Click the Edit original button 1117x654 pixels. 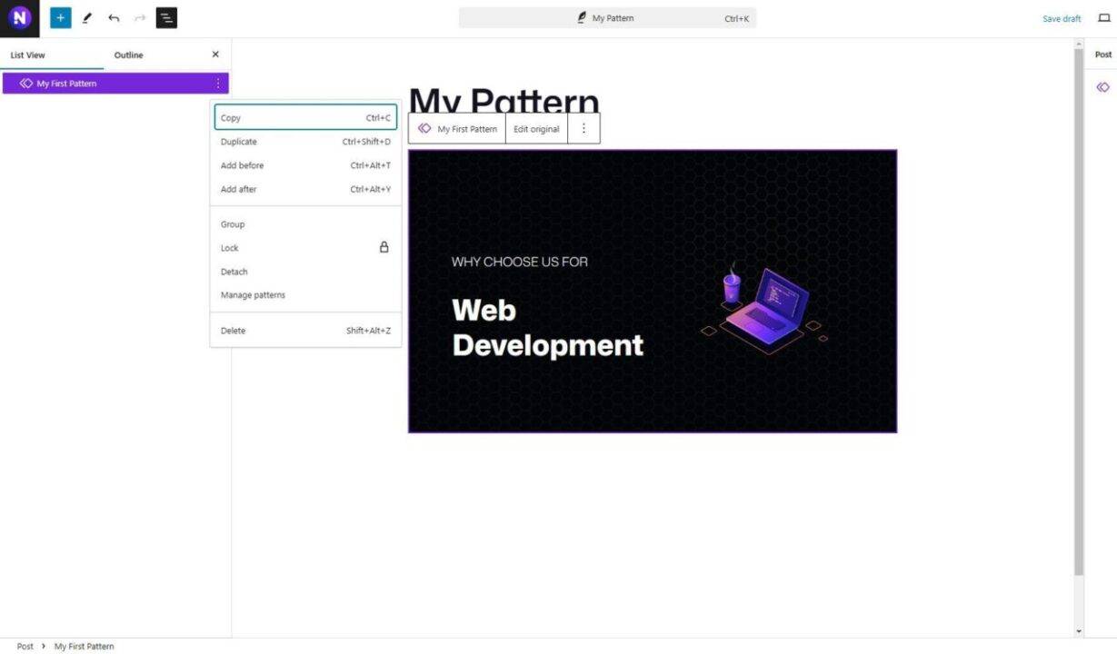tap(536, 128)
